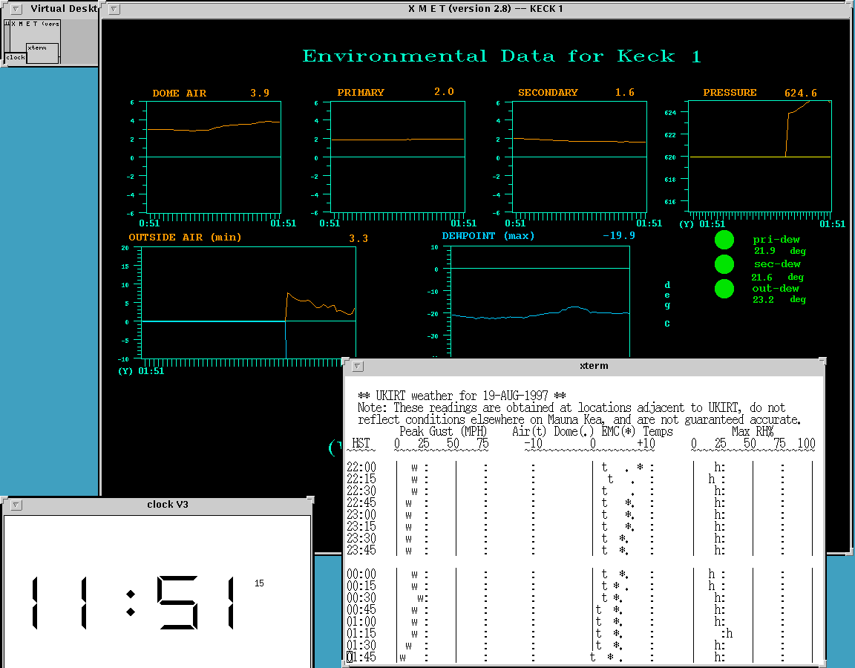
Task: Click the 'DEWPOINT (max)' label
Action: click(488, 236)
